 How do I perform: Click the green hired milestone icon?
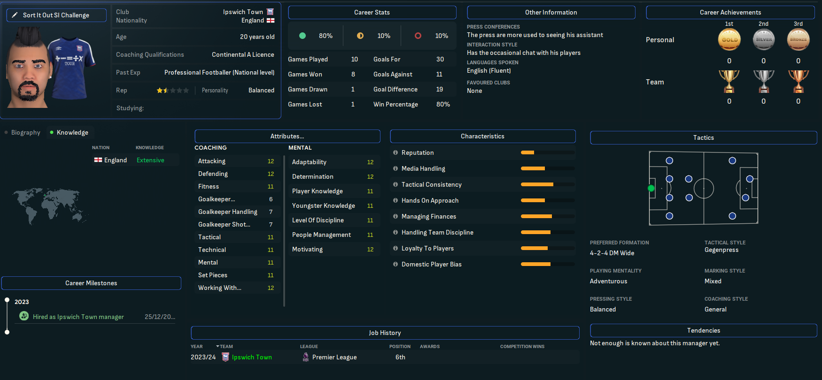pyautogui.click(x=24, y=316)
